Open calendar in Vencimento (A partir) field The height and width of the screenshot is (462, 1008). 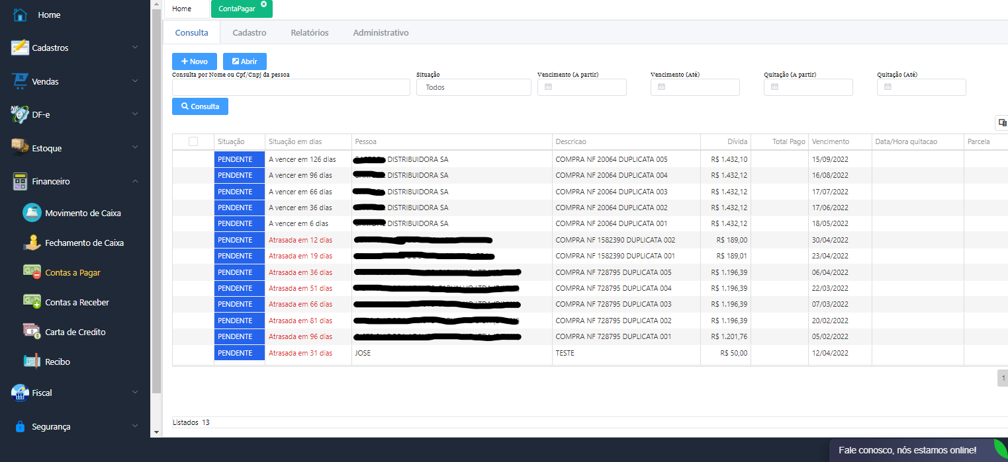548,87
